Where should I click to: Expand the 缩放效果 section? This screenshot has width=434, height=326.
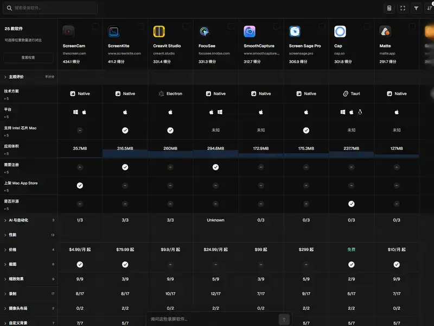[29, 279]
